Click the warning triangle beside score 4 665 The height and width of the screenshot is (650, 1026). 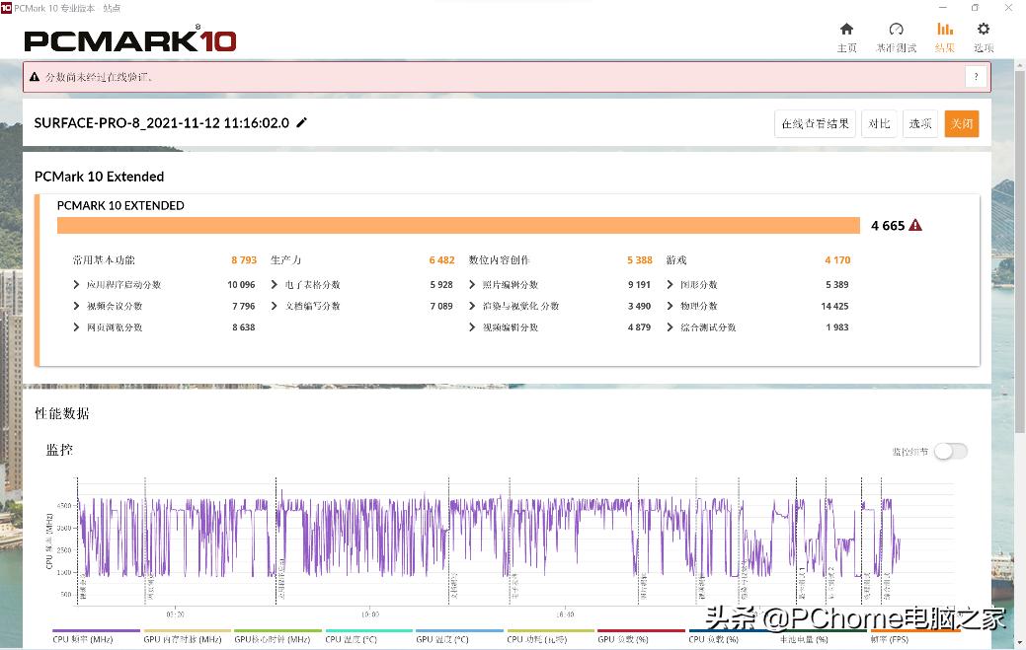915,225
